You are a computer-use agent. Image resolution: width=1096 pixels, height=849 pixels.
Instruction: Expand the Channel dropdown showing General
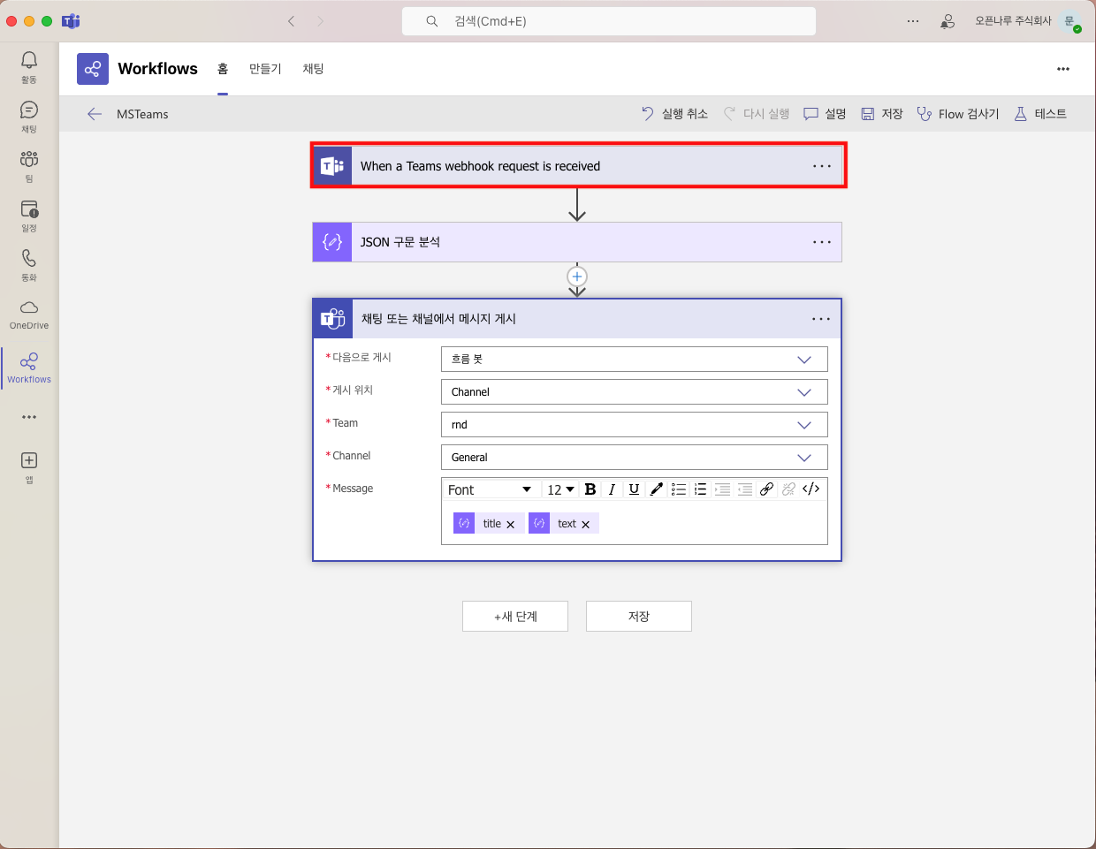pyautogui.click(x=634, y=458)
